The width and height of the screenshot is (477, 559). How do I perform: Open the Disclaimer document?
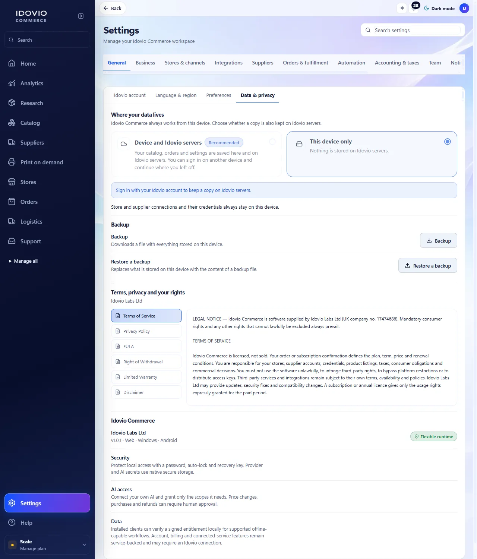pos(146,392)
